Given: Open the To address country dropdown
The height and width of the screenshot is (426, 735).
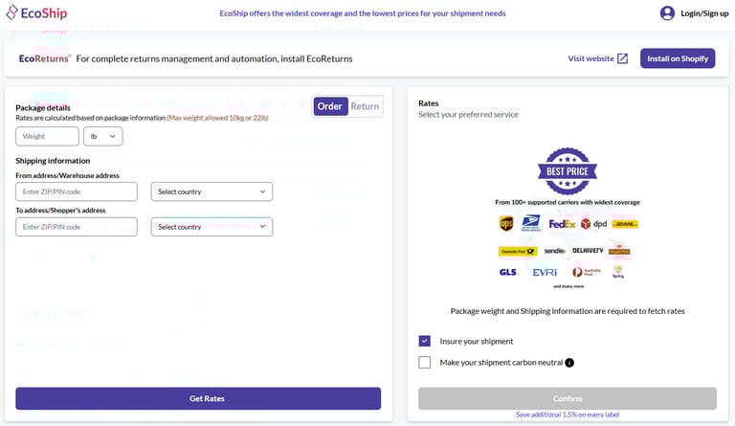Looking at the screenshot, I should click(212, 227).
